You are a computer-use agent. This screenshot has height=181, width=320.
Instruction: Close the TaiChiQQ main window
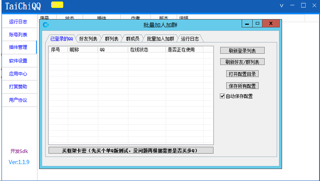[314, 5]
